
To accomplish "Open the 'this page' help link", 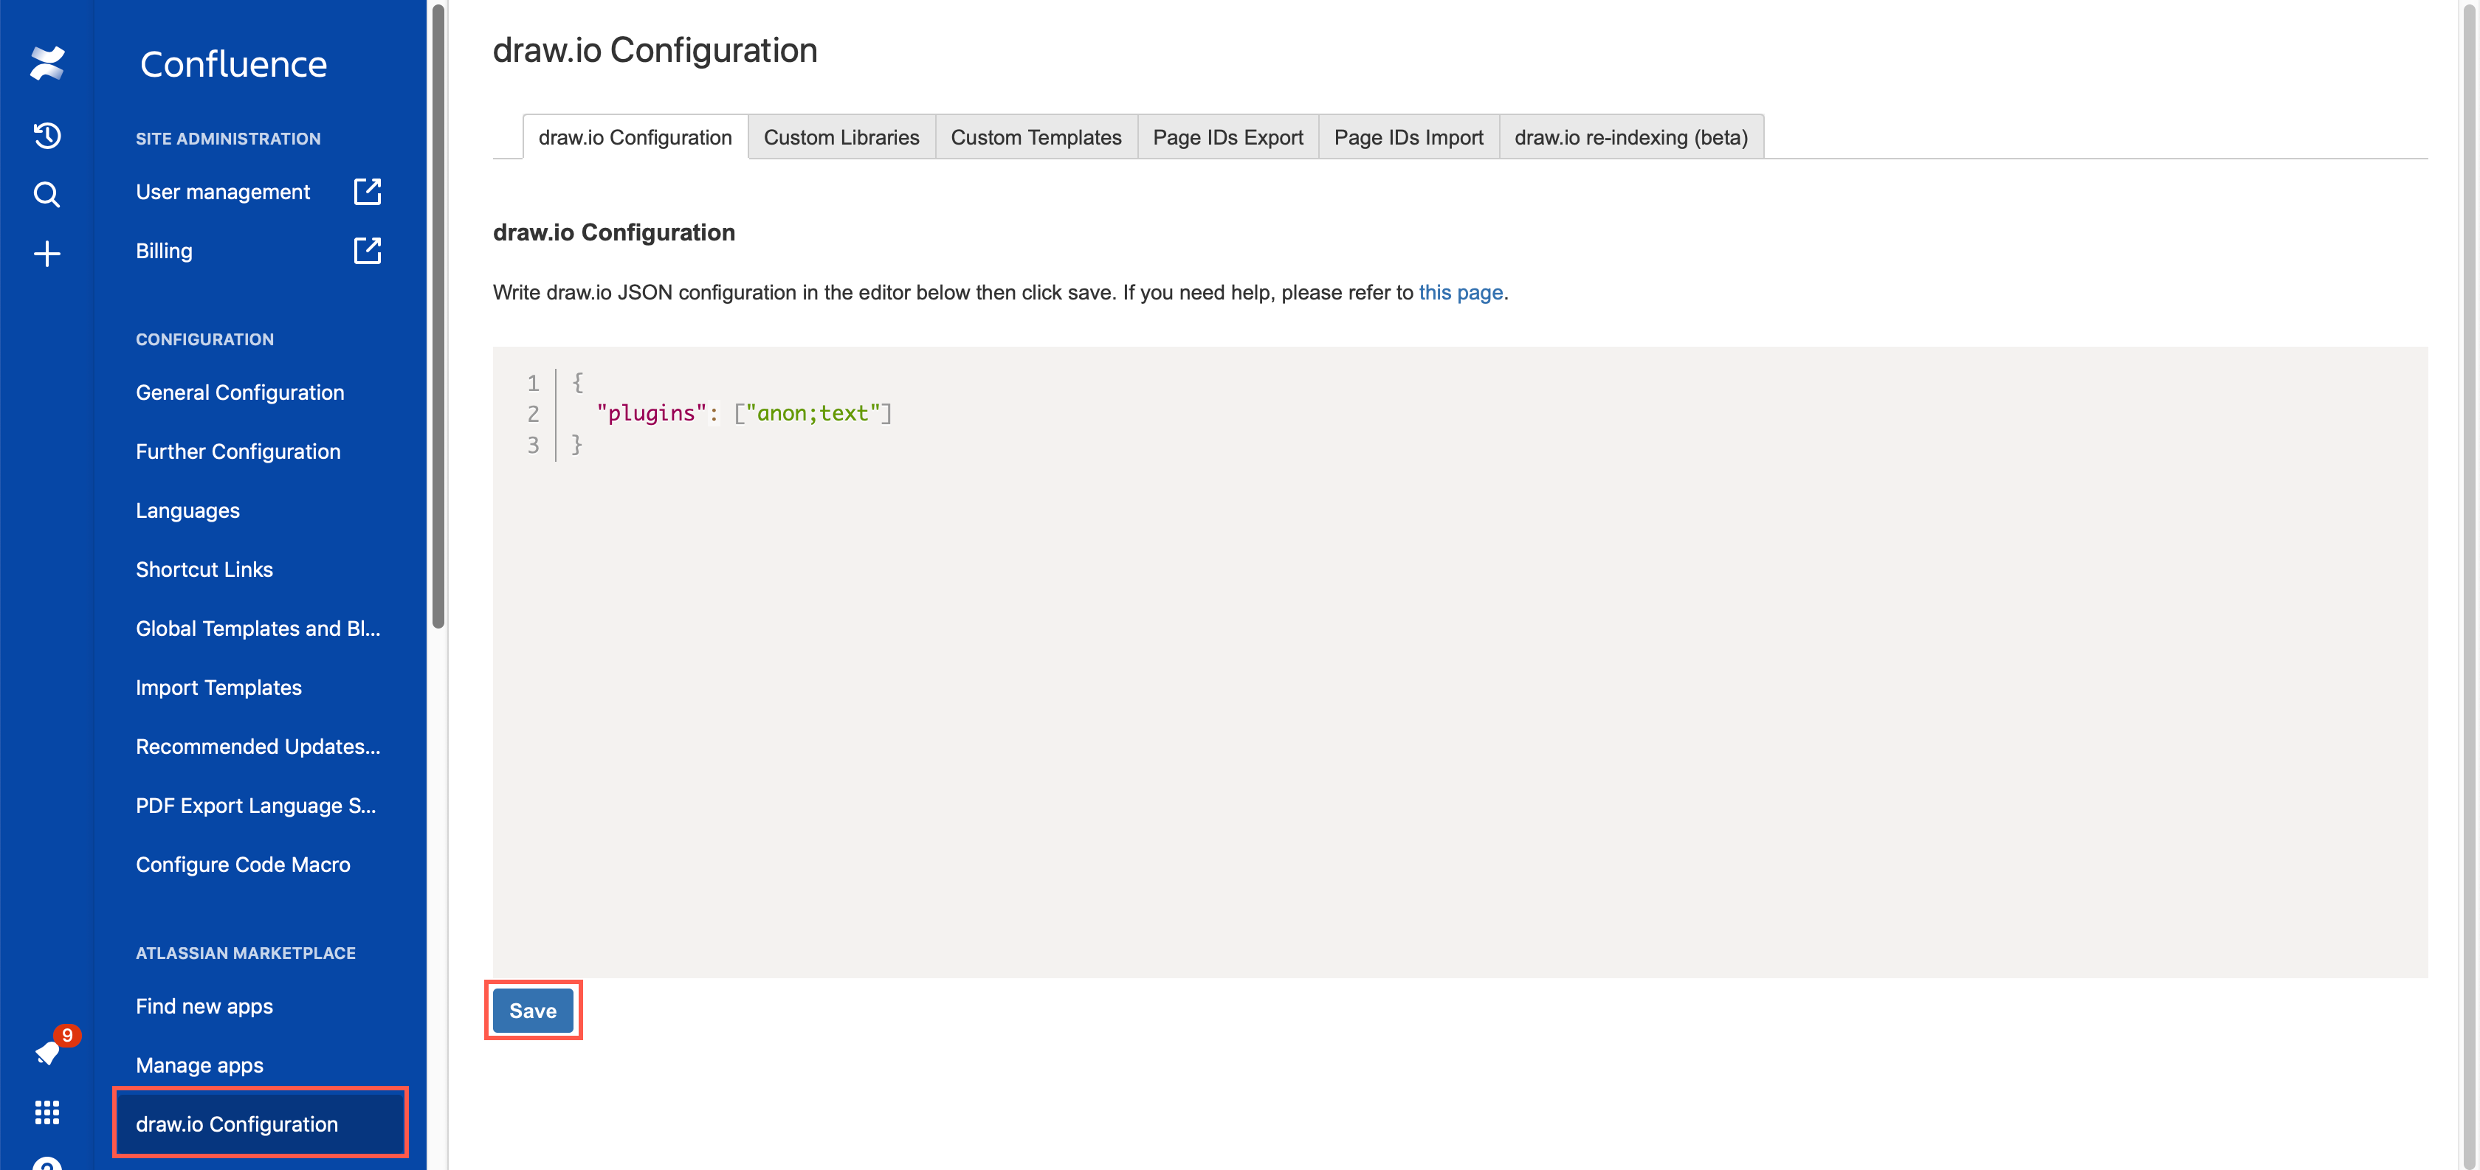I will [x=1461, y=291].
